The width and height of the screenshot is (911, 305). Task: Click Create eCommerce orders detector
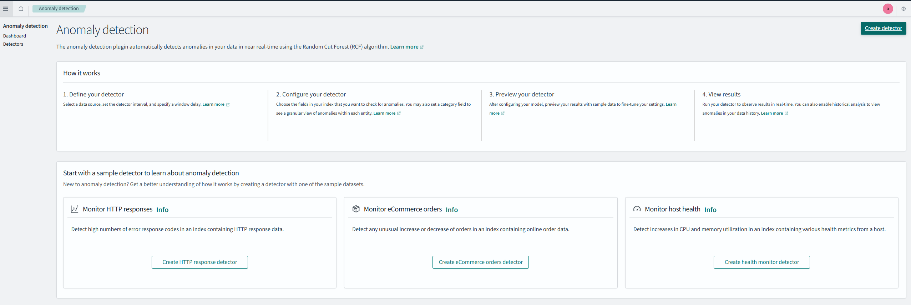480,262
